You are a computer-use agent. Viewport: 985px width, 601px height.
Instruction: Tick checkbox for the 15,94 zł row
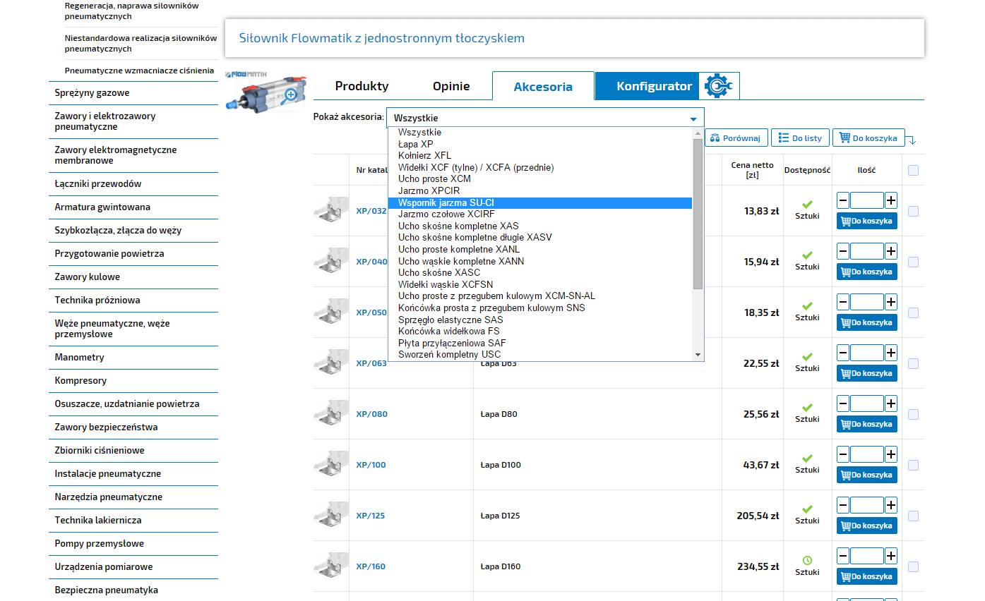[913, 262]
